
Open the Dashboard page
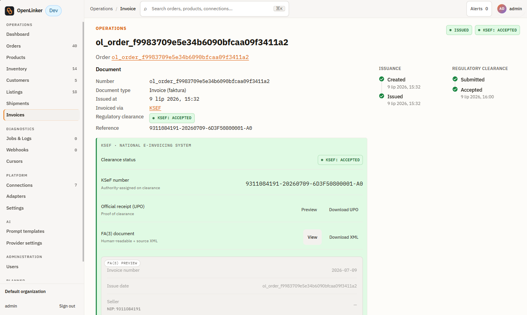coord(41,34)
